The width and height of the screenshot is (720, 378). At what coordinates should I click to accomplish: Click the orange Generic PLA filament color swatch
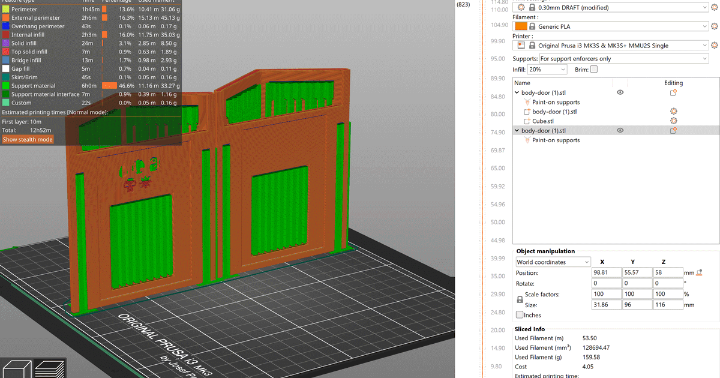point(520,26)
